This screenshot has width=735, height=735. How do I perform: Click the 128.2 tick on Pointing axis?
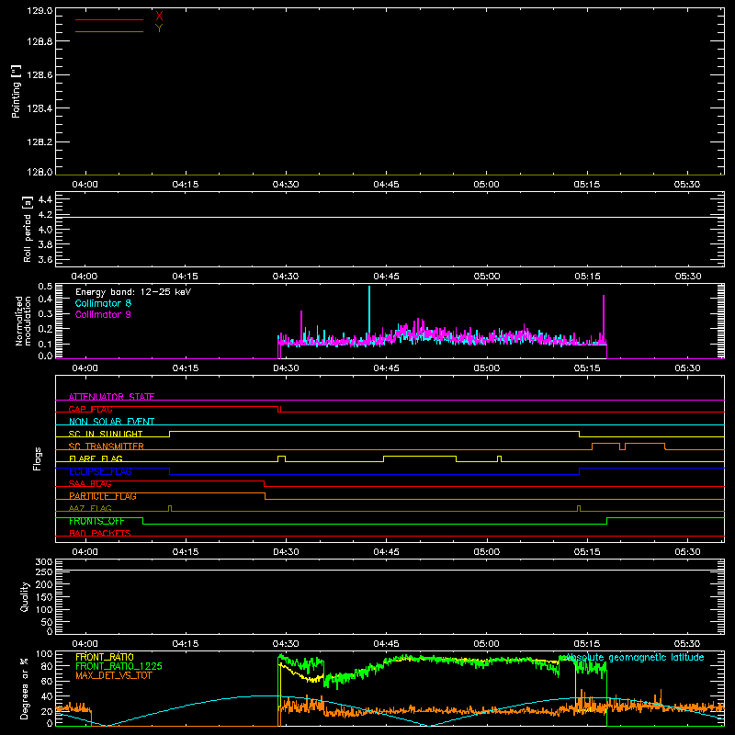tap(40, 141)
